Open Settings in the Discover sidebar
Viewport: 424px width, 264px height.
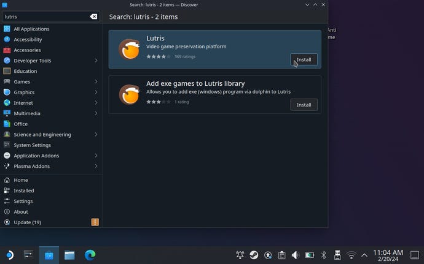[x=23, y=201]
